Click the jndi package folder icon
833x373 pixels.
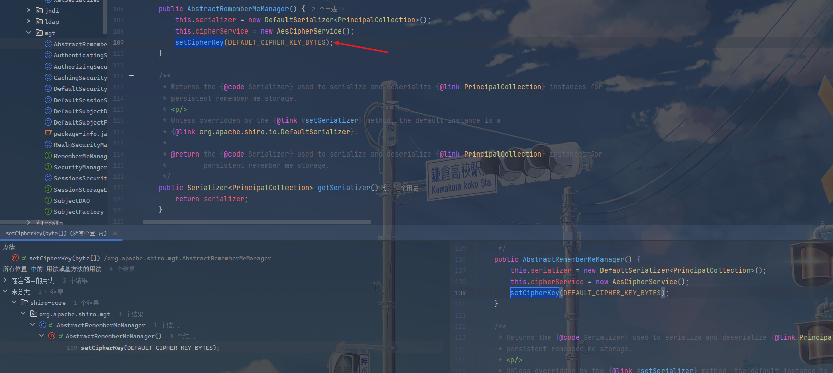[x=39, y=11]
